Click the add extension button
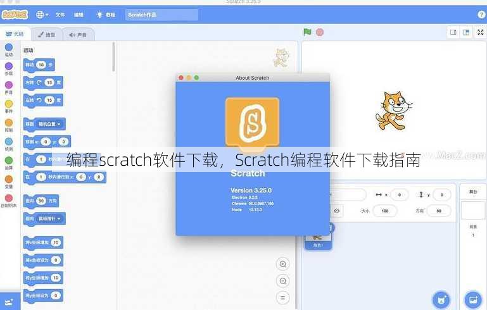487x310 pixels. pyautogui.click(x=9, y=301)
